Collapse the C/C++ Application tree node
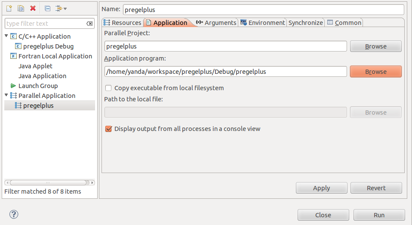This screenshot has height=225, width=412. pyautogui.click(x=6, y=36)
